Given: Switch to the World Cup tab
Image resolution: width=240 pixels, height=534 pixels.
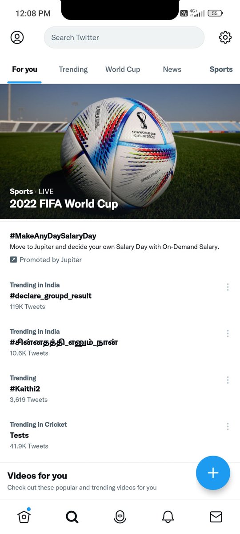Looking at the screenshot, I should 123,69.
